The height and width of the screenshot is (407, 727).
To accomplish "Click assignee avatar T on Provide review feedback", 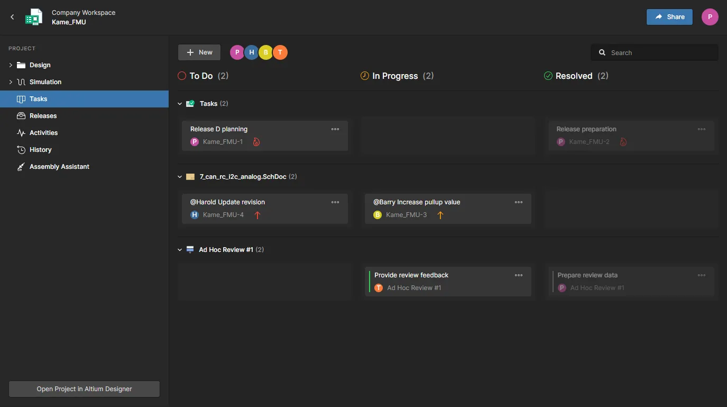I will click(379, 288).
